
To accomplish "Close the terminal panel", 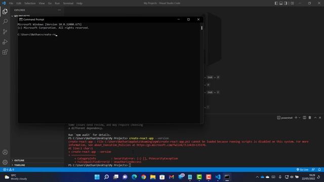I will pos(320,118).
